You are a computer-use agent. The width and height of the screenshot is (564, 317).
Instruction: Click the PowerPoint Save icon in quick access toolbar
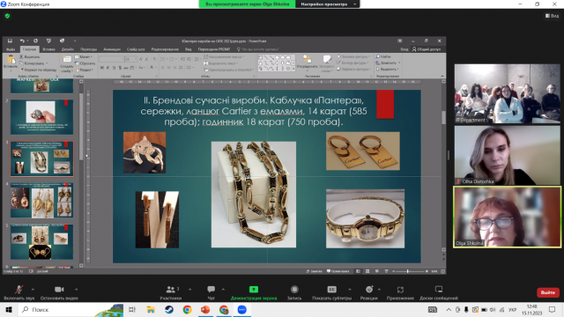(10, 41)
